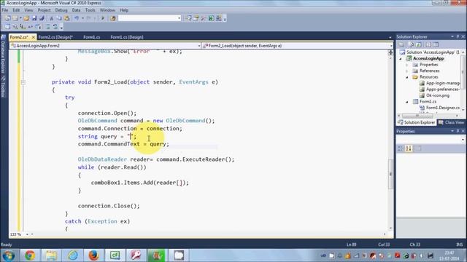
Task: Click Solution Explorer Refresh icon
Action: coord(419,44)
